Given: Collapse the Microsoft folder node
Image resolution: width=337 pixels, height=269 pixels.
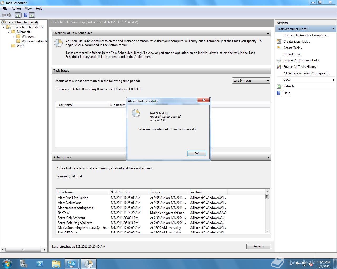Looking at the screenshot, I should point(9,32).
